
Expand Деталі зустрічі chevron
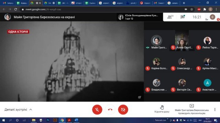pos(31,110)
